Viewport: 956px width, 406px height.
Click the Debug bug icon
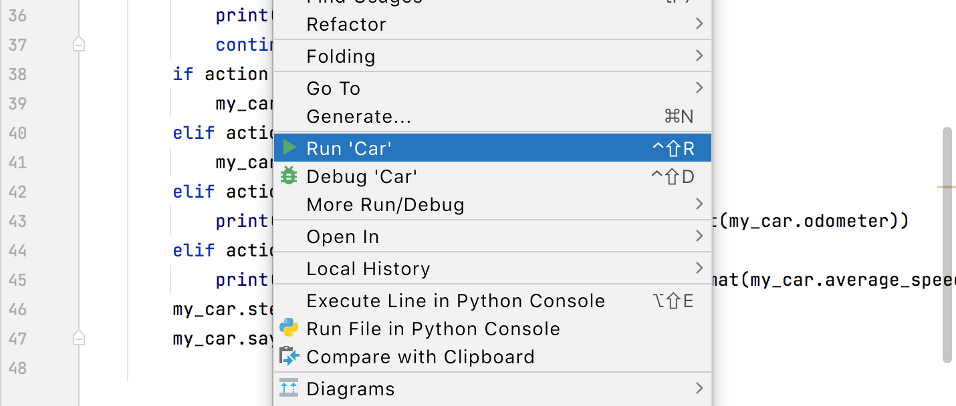[289, 176]
